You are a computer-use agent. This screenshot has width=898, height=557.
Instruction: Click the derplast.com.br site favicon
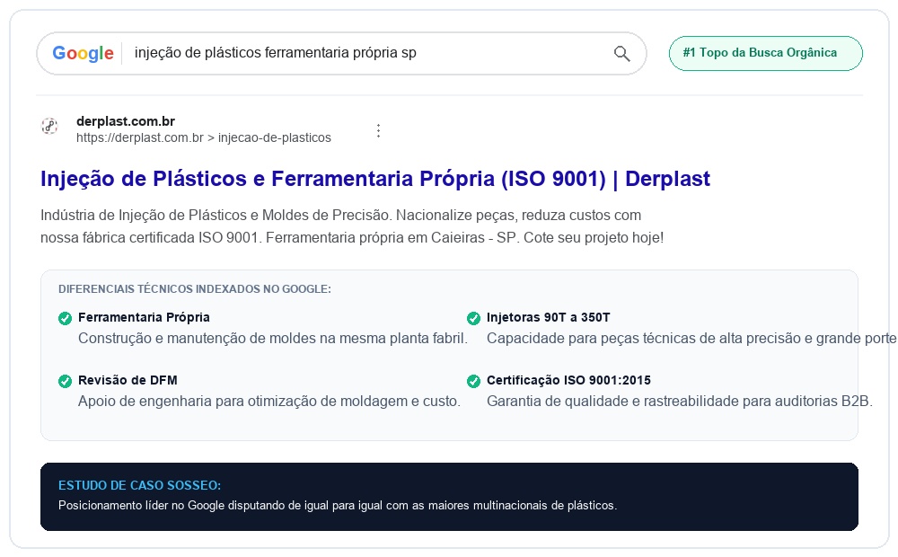point(49,126)
